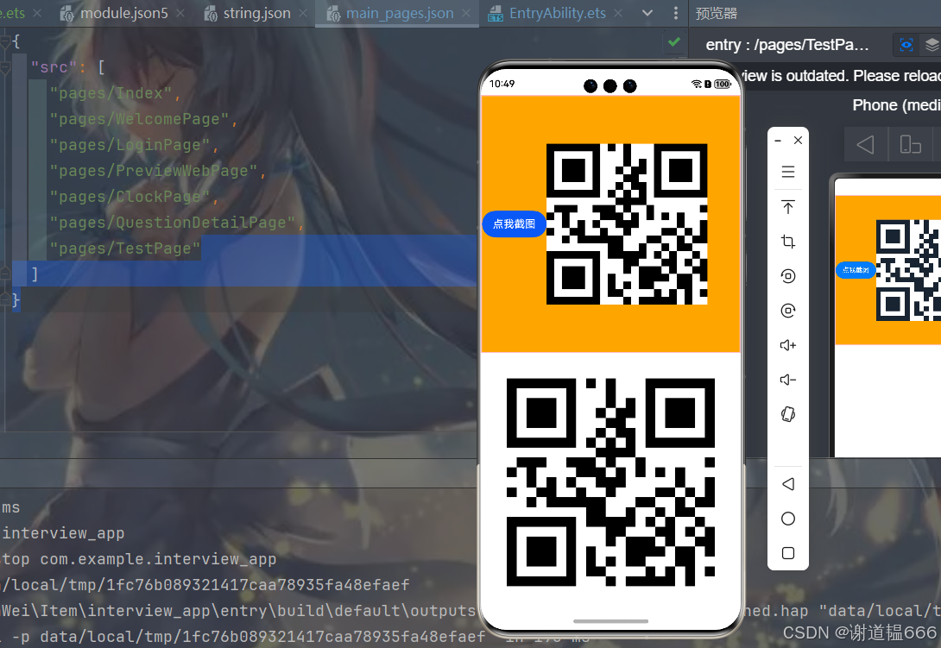Click emulator Home circle button

coord(788,519)
